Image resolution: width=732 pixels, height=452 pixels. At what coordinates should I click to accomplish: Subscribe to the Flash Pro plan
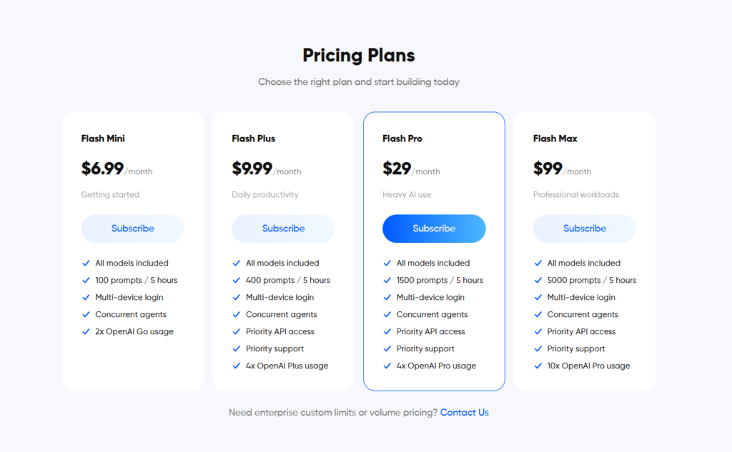pos(434,228)
